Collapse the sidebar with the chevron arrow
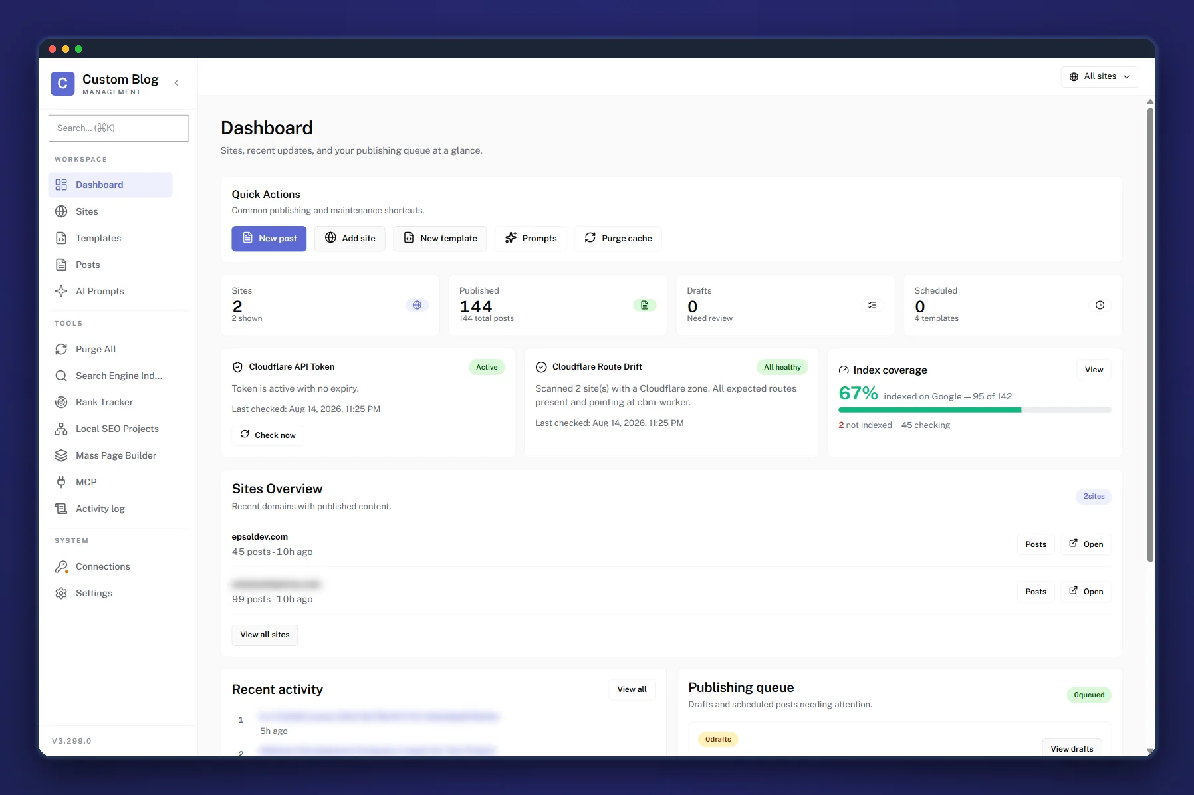1194x795 pixels. point(176,83)
